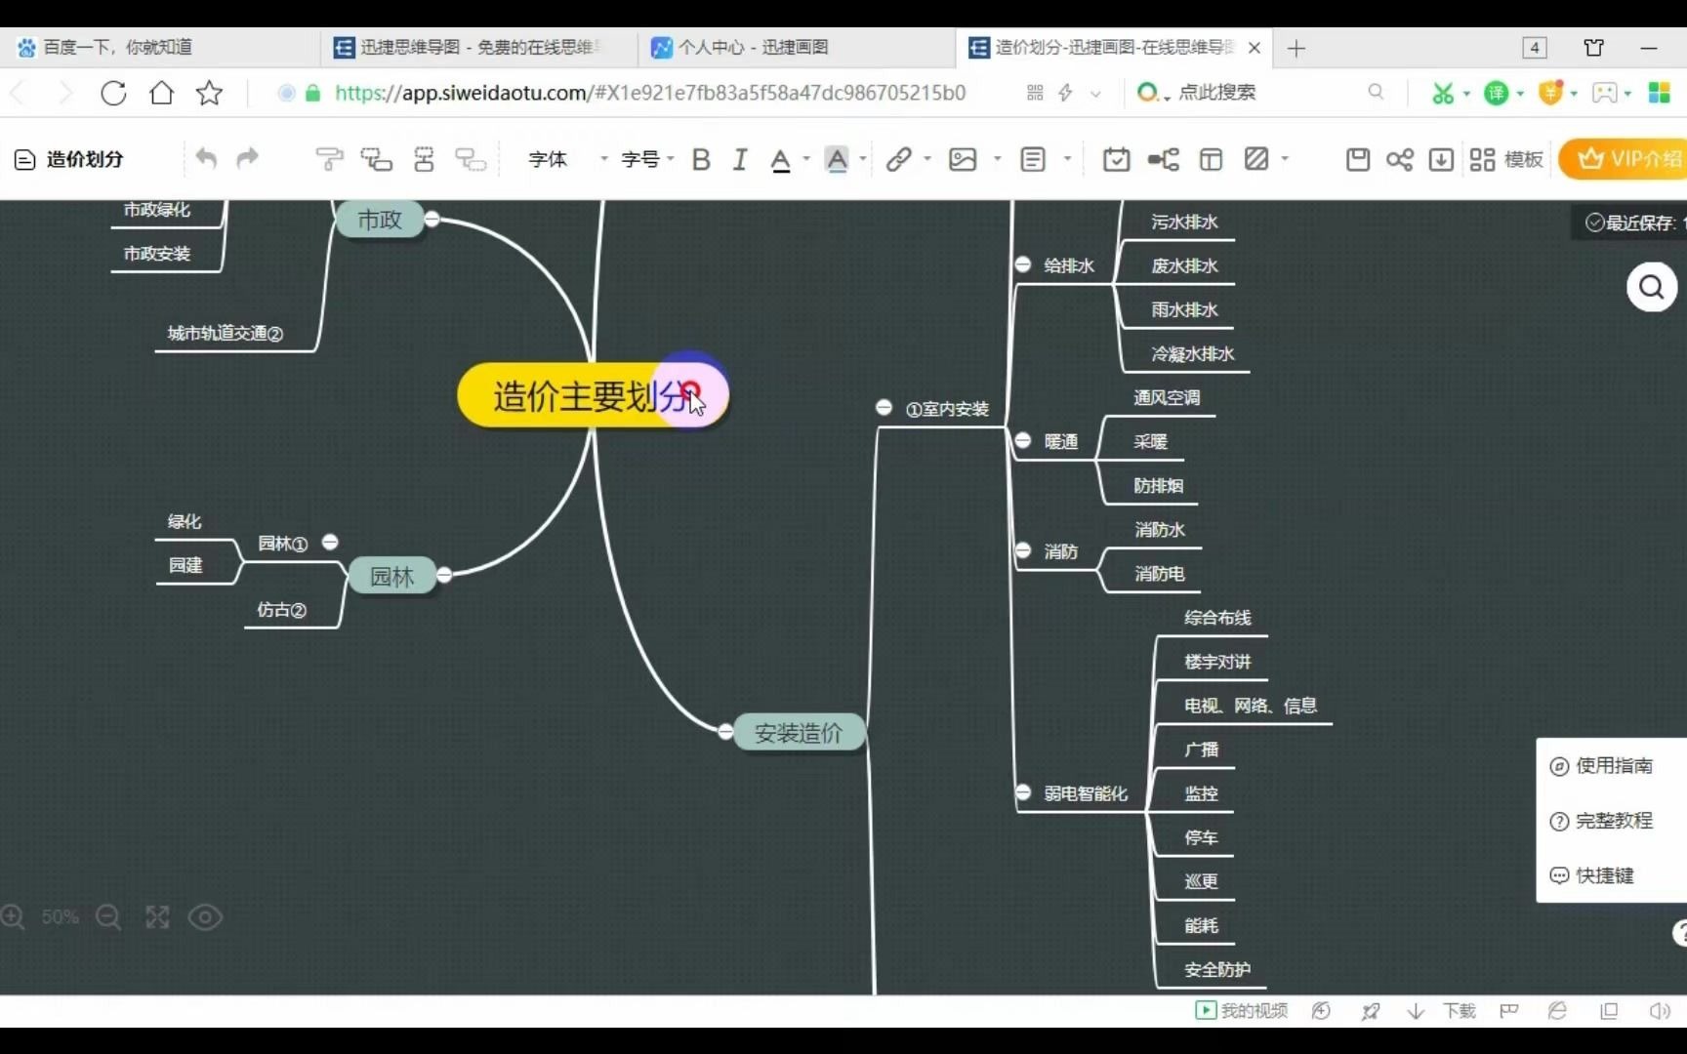This screenshot has width=1687, height=1054.
Task: Open the 字号 font size dropdown
Action: point(647,159)
